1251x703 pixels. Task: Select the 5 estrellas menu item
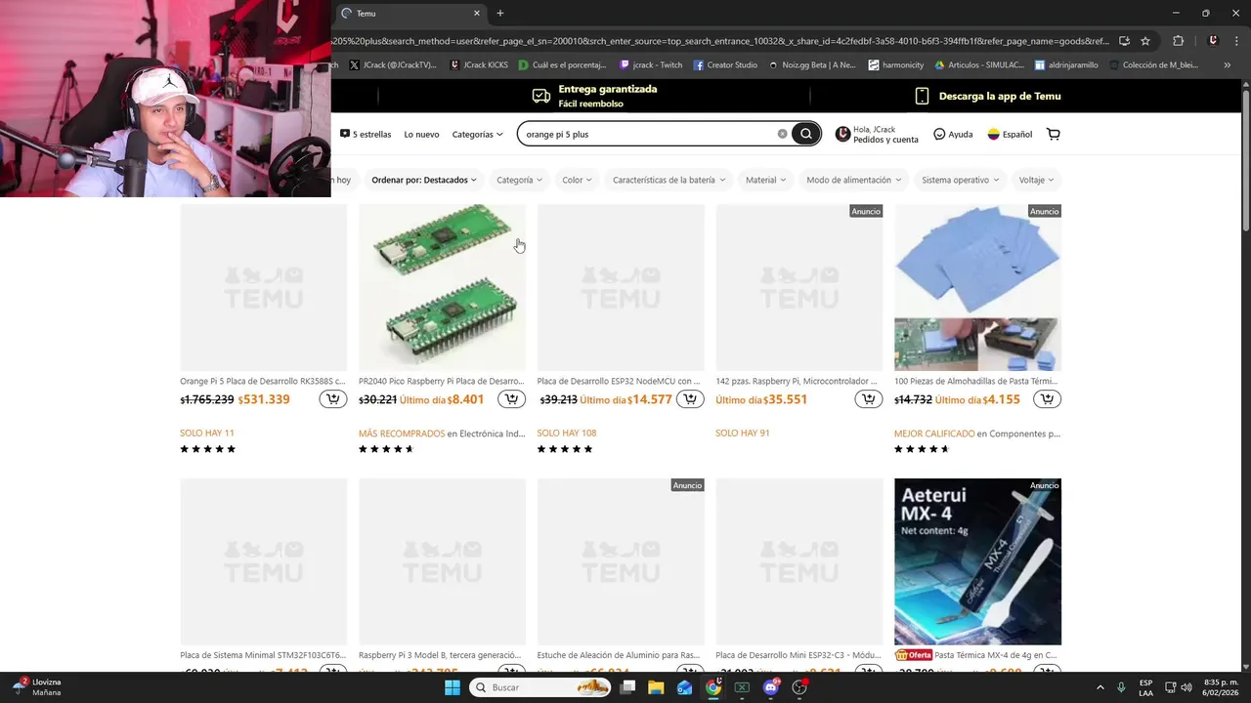coord(366,134)
